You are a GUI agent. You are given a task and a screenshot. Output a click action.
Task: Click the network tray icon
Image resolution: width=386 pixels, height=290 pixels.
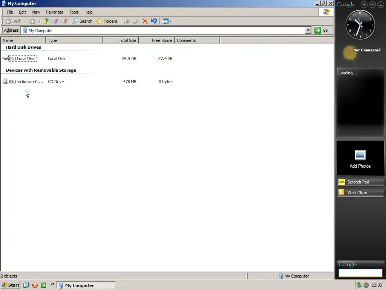[x=359, y=285]
